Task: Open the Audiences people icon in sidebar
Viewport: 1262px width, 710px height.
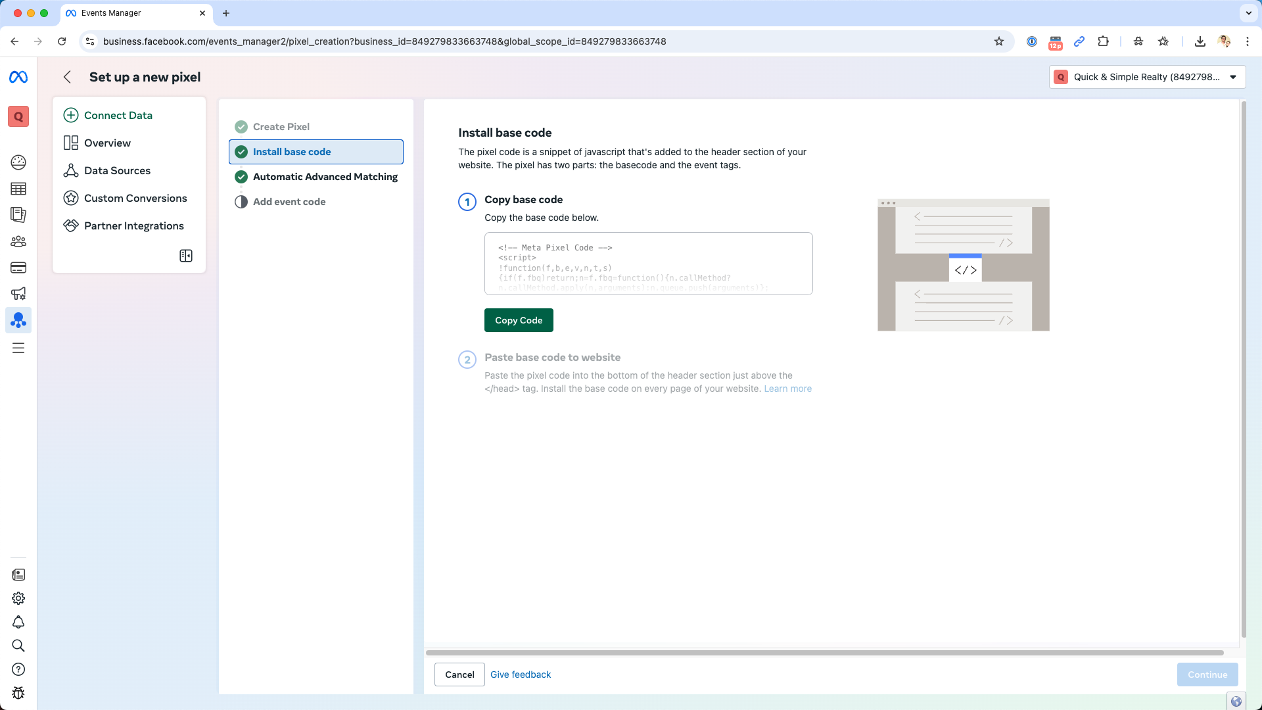Action: pos(18,241)
